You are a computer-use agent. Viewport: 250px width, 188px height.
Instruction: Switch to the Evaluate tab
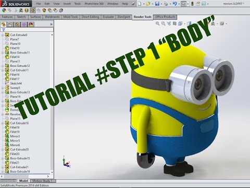click(108, 17)
